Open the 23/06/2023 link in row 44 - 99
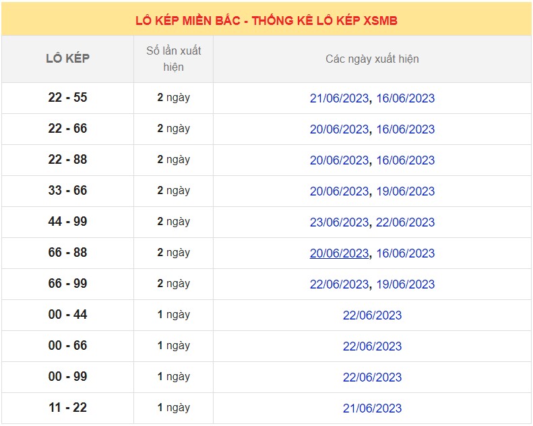Image resolution: width=533 pixels, height=426 pixels. tap(339, 222)
